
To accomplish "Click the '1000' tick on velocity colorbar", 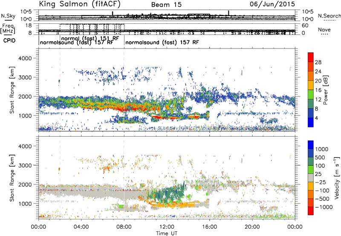I will pyautogui.click(x=321, y=149).
